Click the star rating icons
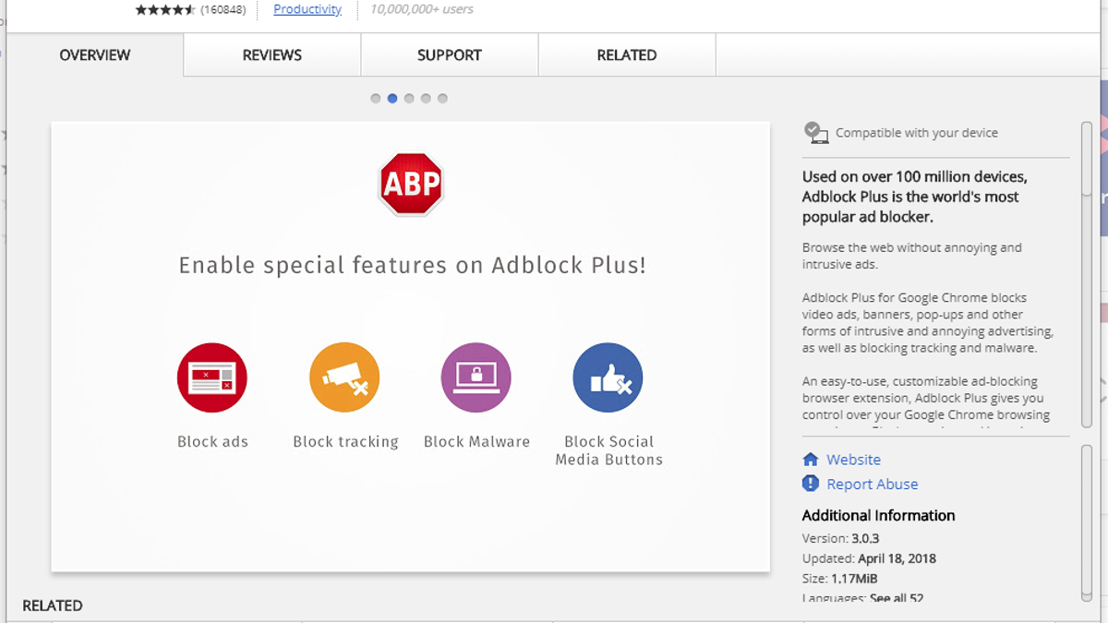1108x623 pixels. [x=165, y=10]
